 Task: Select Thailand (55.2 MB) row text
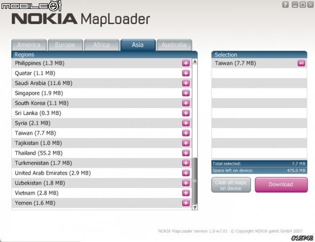[39, 153]
